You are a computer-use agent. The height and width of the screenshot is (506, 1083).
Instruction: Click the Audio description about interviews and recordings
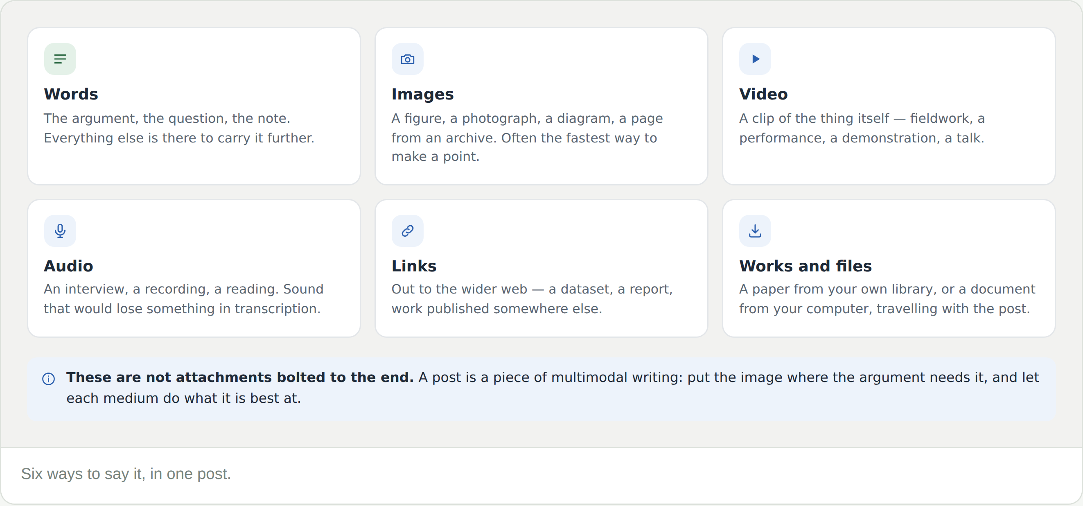[x=184, y=298]
